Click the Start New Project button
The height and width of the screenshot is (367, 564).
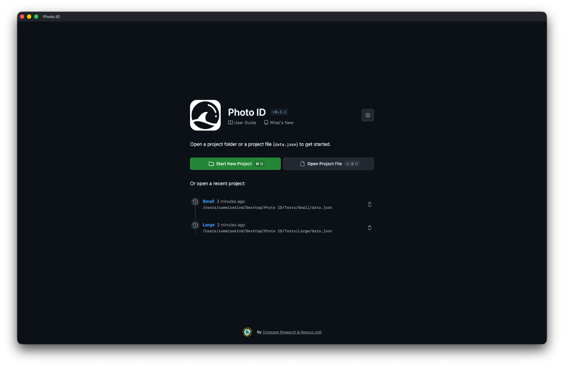point(235,163)
